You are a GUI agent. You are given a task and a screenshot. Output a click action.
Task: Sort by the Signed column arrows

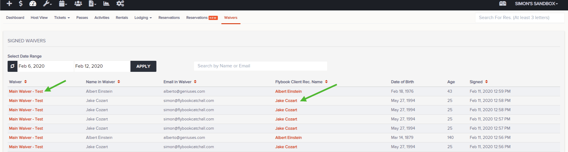tap(486, 82)
